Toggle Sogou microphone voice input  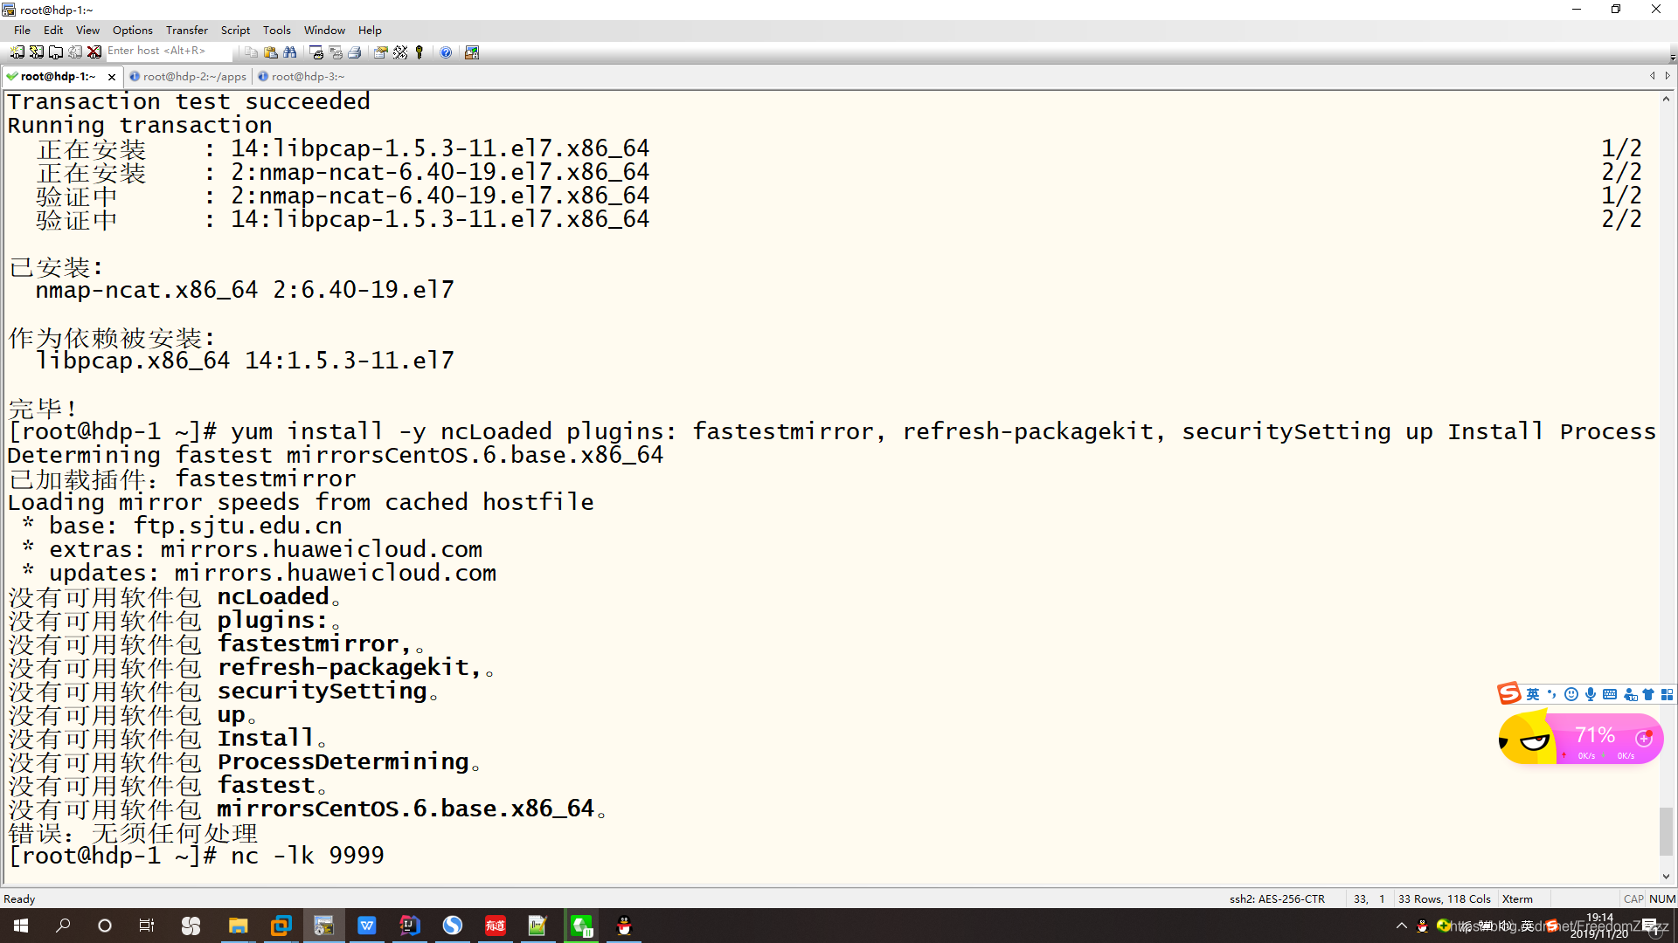pos(1591,694)
